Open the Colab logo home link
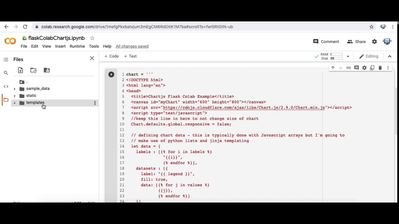Screen dimensions: 399x224 point(10,41)
